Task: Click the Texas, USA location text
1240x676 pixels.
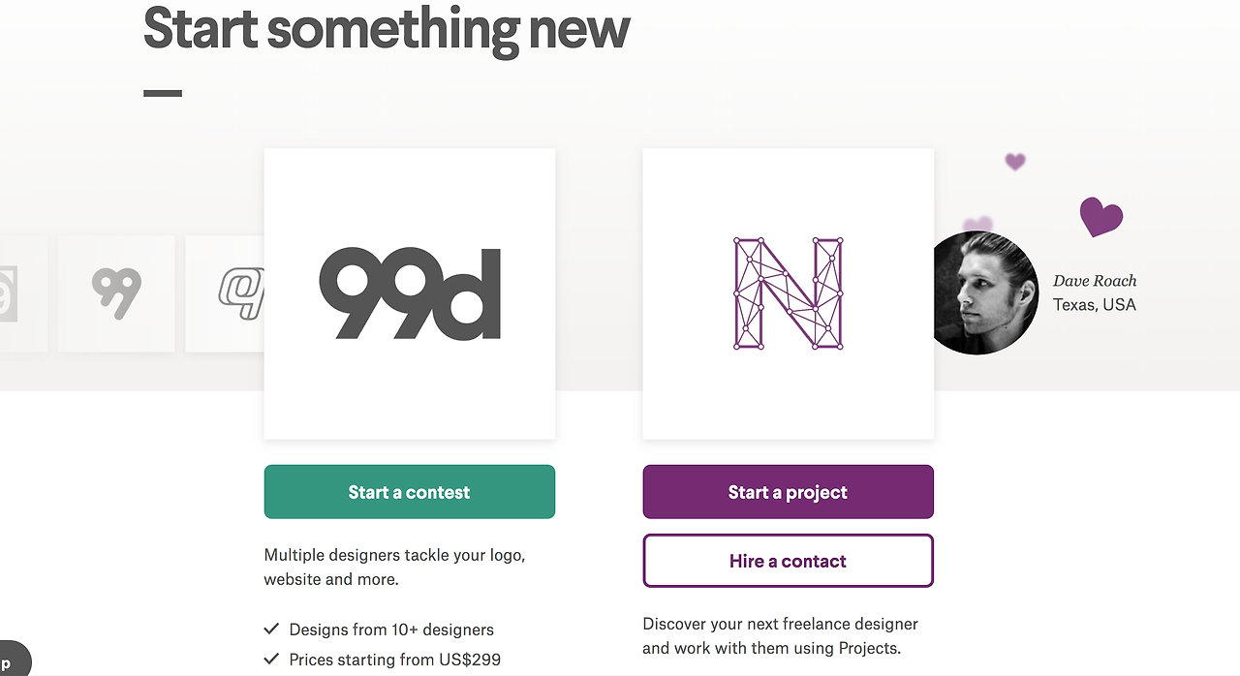Action: (1095, 305)
